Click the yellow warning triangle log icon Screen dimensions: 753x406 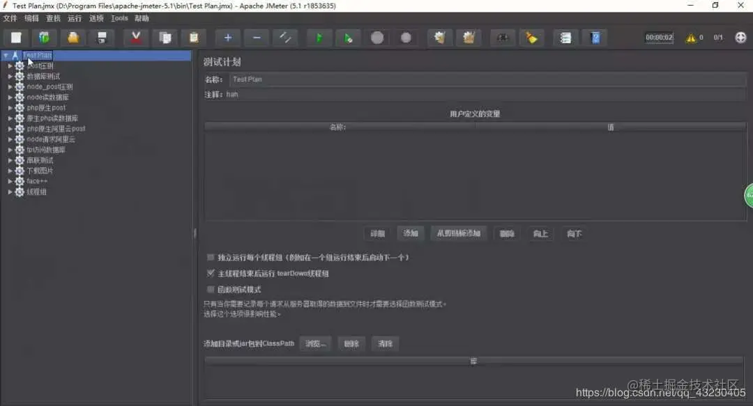tap(690, 38)
